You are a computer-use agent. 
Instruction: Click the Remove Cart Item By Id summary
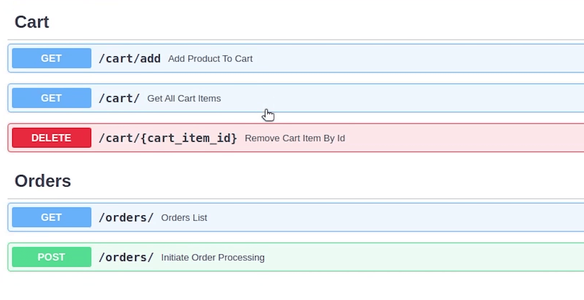(x=295, y=138)
